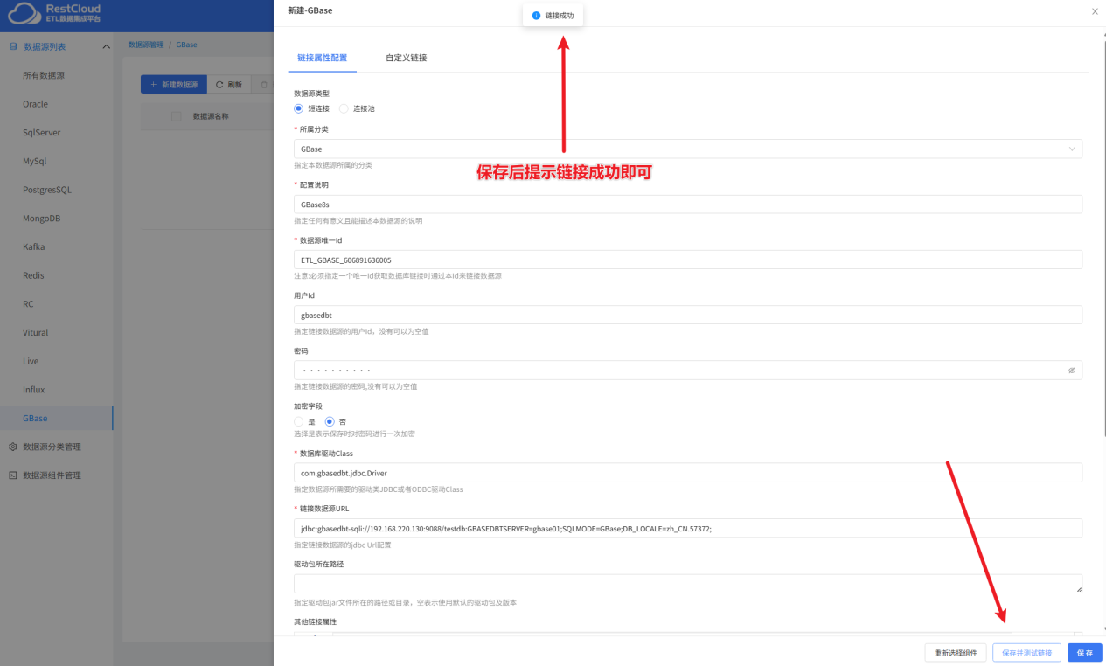
Task: Select SqlServer in the sidebar
Action: click(x=41, y=133)
